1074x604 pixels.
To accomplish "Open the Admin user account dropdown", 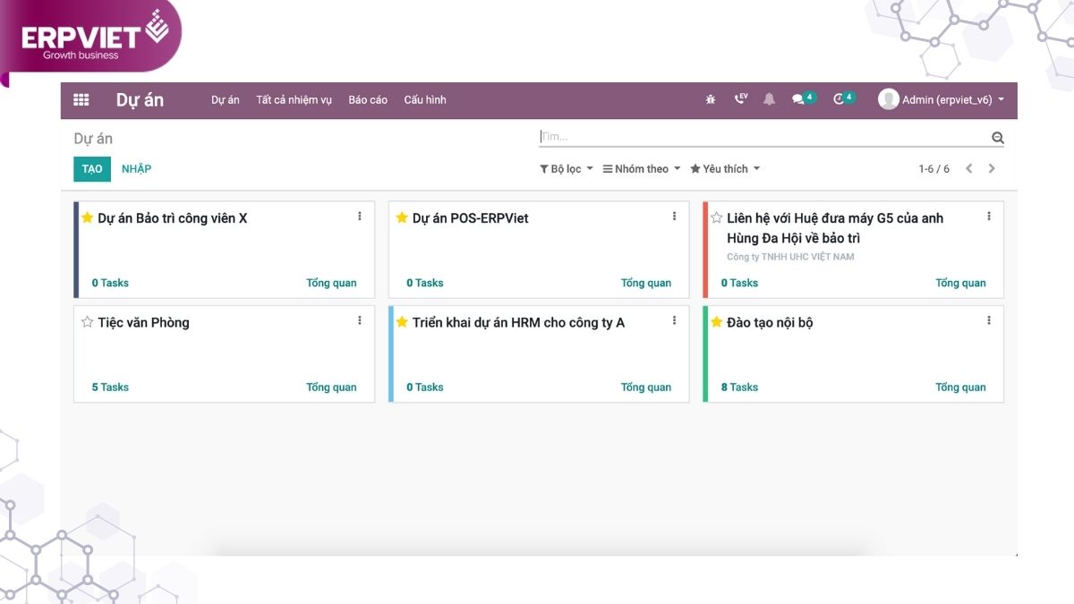I will coord(942,100).
